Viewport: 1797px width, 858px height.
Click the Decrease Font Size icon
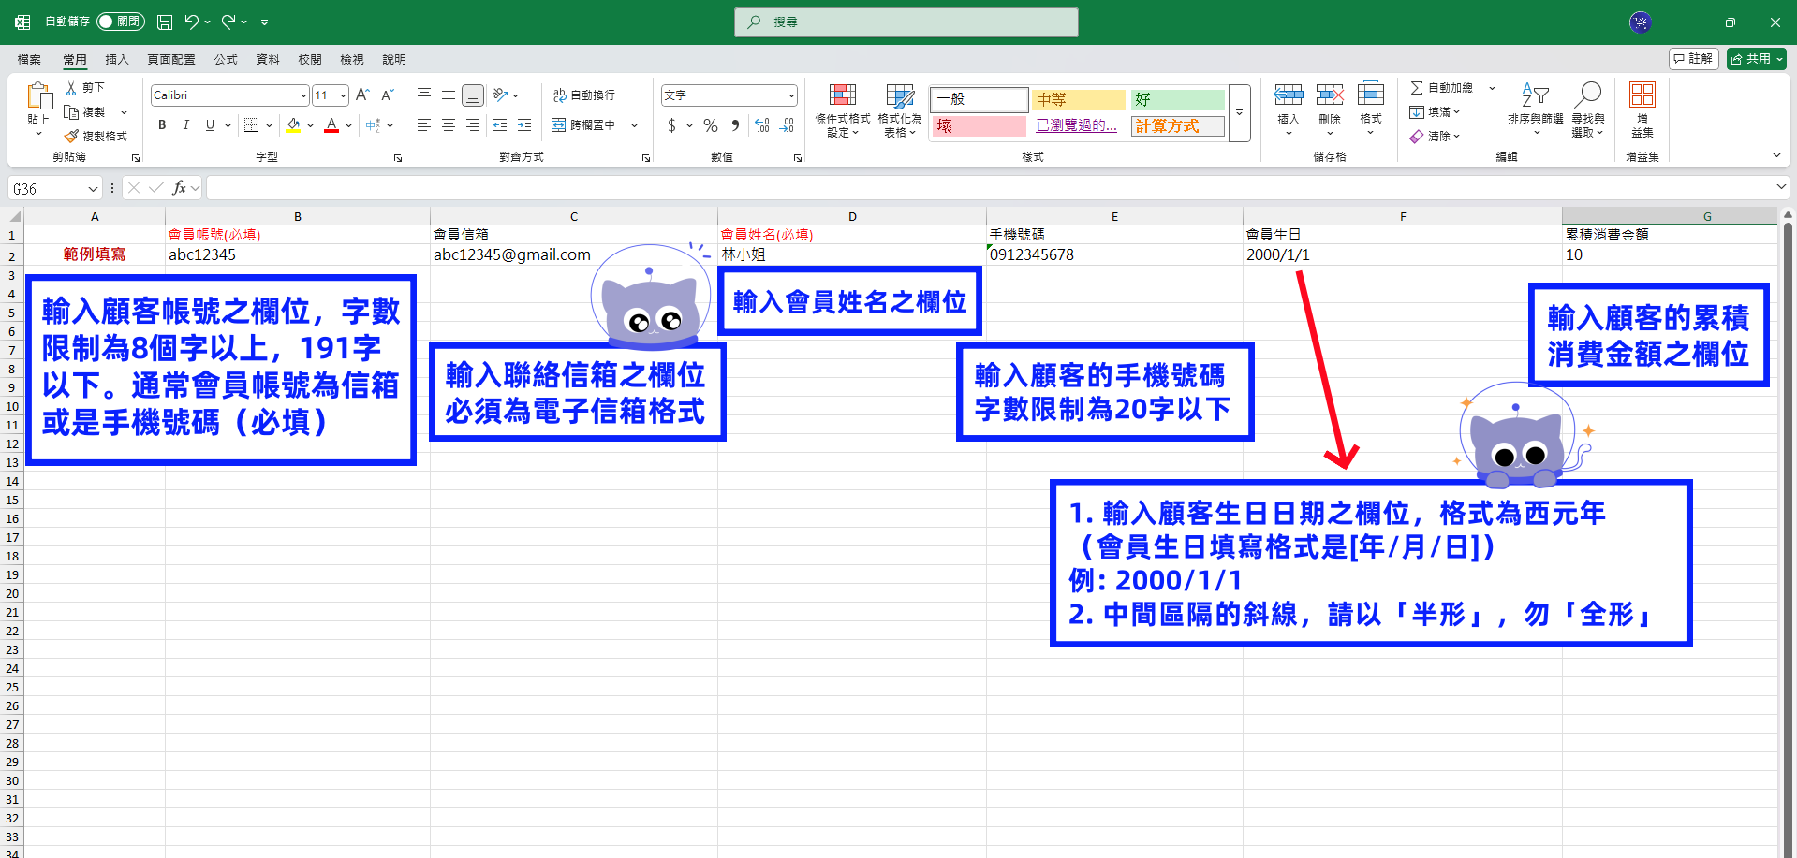coord(387,95)
